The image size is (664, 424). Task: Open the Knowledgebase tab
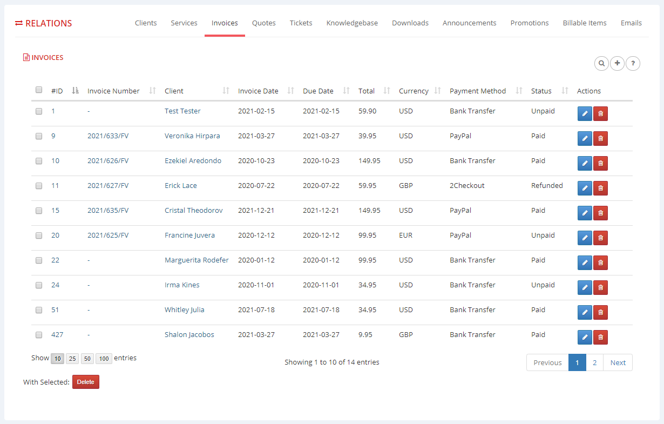(x=352, y=23)
